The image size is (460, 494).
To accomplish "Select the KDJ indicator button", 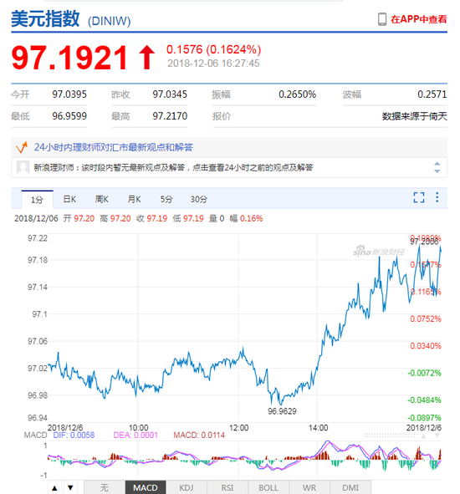I will click(187, 487).
